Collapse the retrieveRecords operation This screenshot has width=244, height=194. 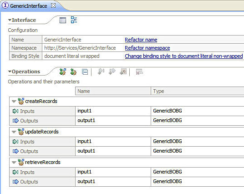pyautogui.click(x=14, y=163)
